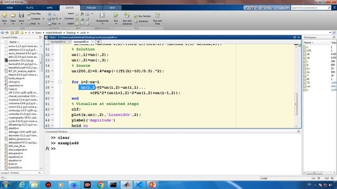Open the Windows Start menu
This screenshot has width=337, height=189.
coord(5,185)
